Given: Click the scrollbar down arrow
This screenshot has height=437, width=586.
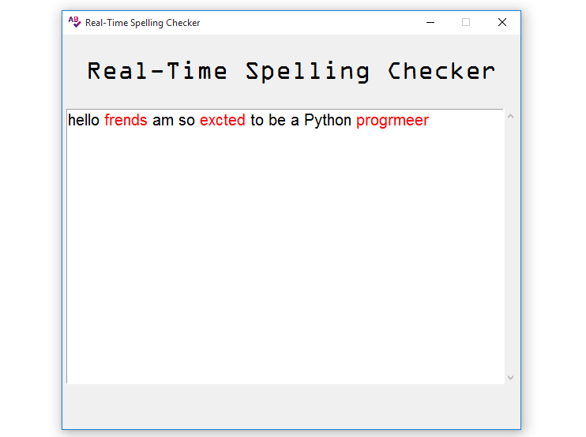Looking at the screenshot, I should [x=510, y=377].
